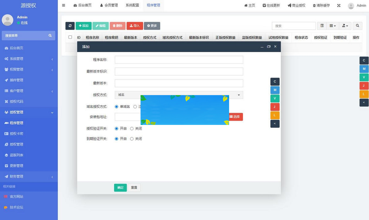Click the 确定 confirm button
The height and width of the screenshot is (220, 369).
[x=120, y=187]
